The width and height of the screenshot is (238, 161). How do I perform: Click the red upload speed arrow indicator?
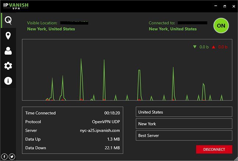[x=214, y=47]
